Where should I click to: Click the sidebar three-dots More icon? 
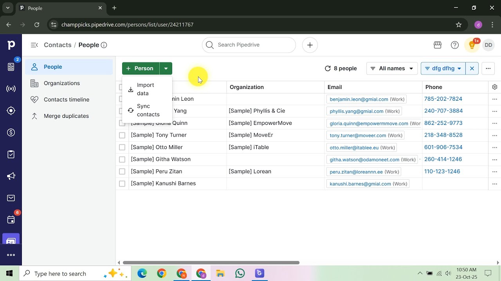(x=11, y=255)
